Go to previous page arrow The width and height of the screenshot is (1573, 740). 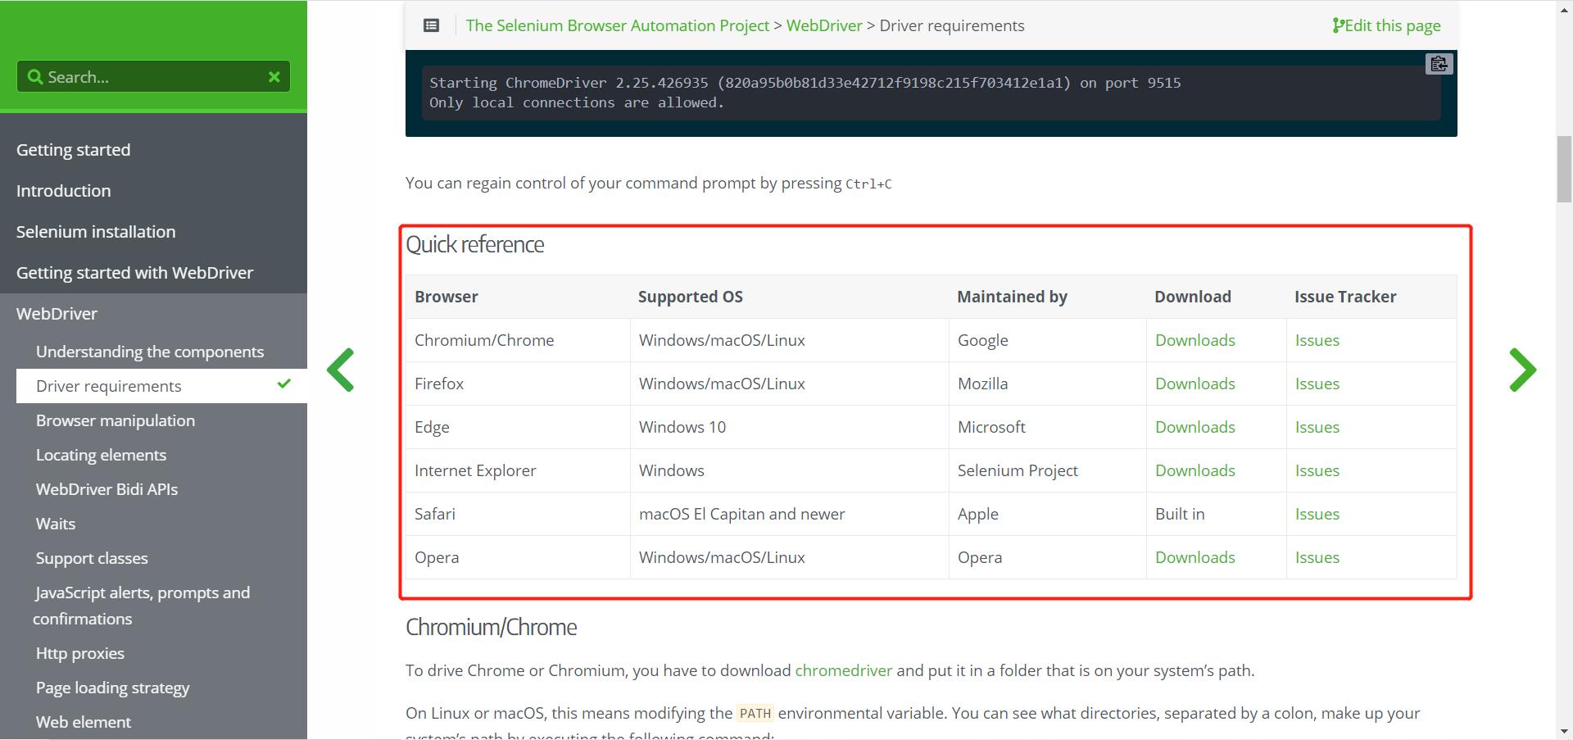341,370
